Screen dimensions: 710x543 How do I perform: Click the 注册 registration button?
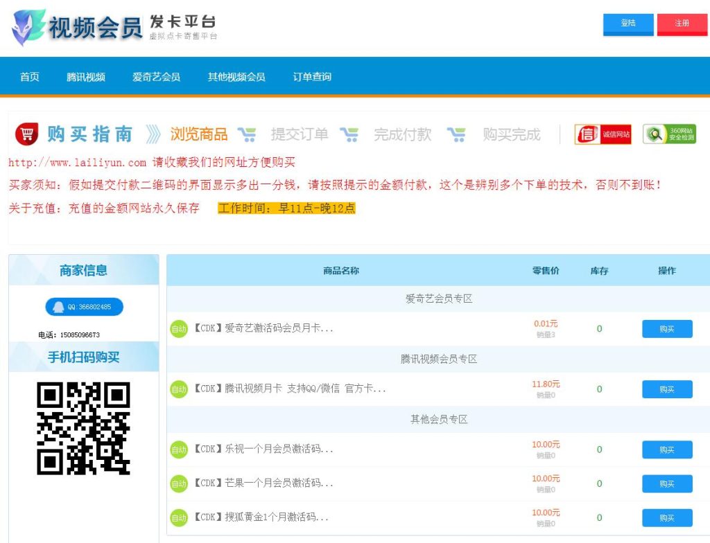[x=682, y=23]
